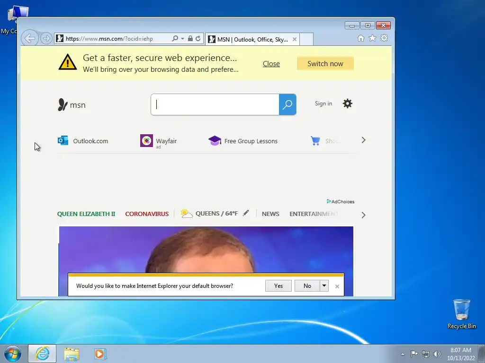
Task: Click the shopping cart shortcut icon
Action: pos(315,141)
